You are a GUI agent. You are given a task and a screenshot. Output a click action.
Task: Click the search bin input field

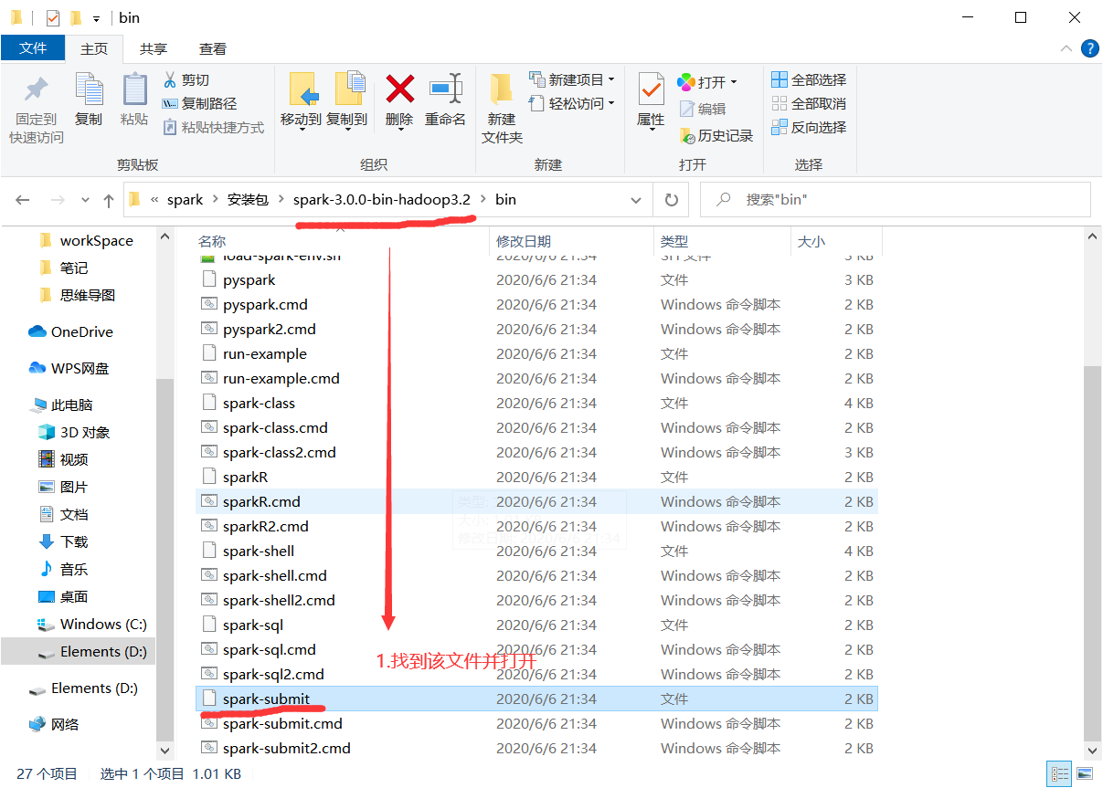click(x=896, y=200)
